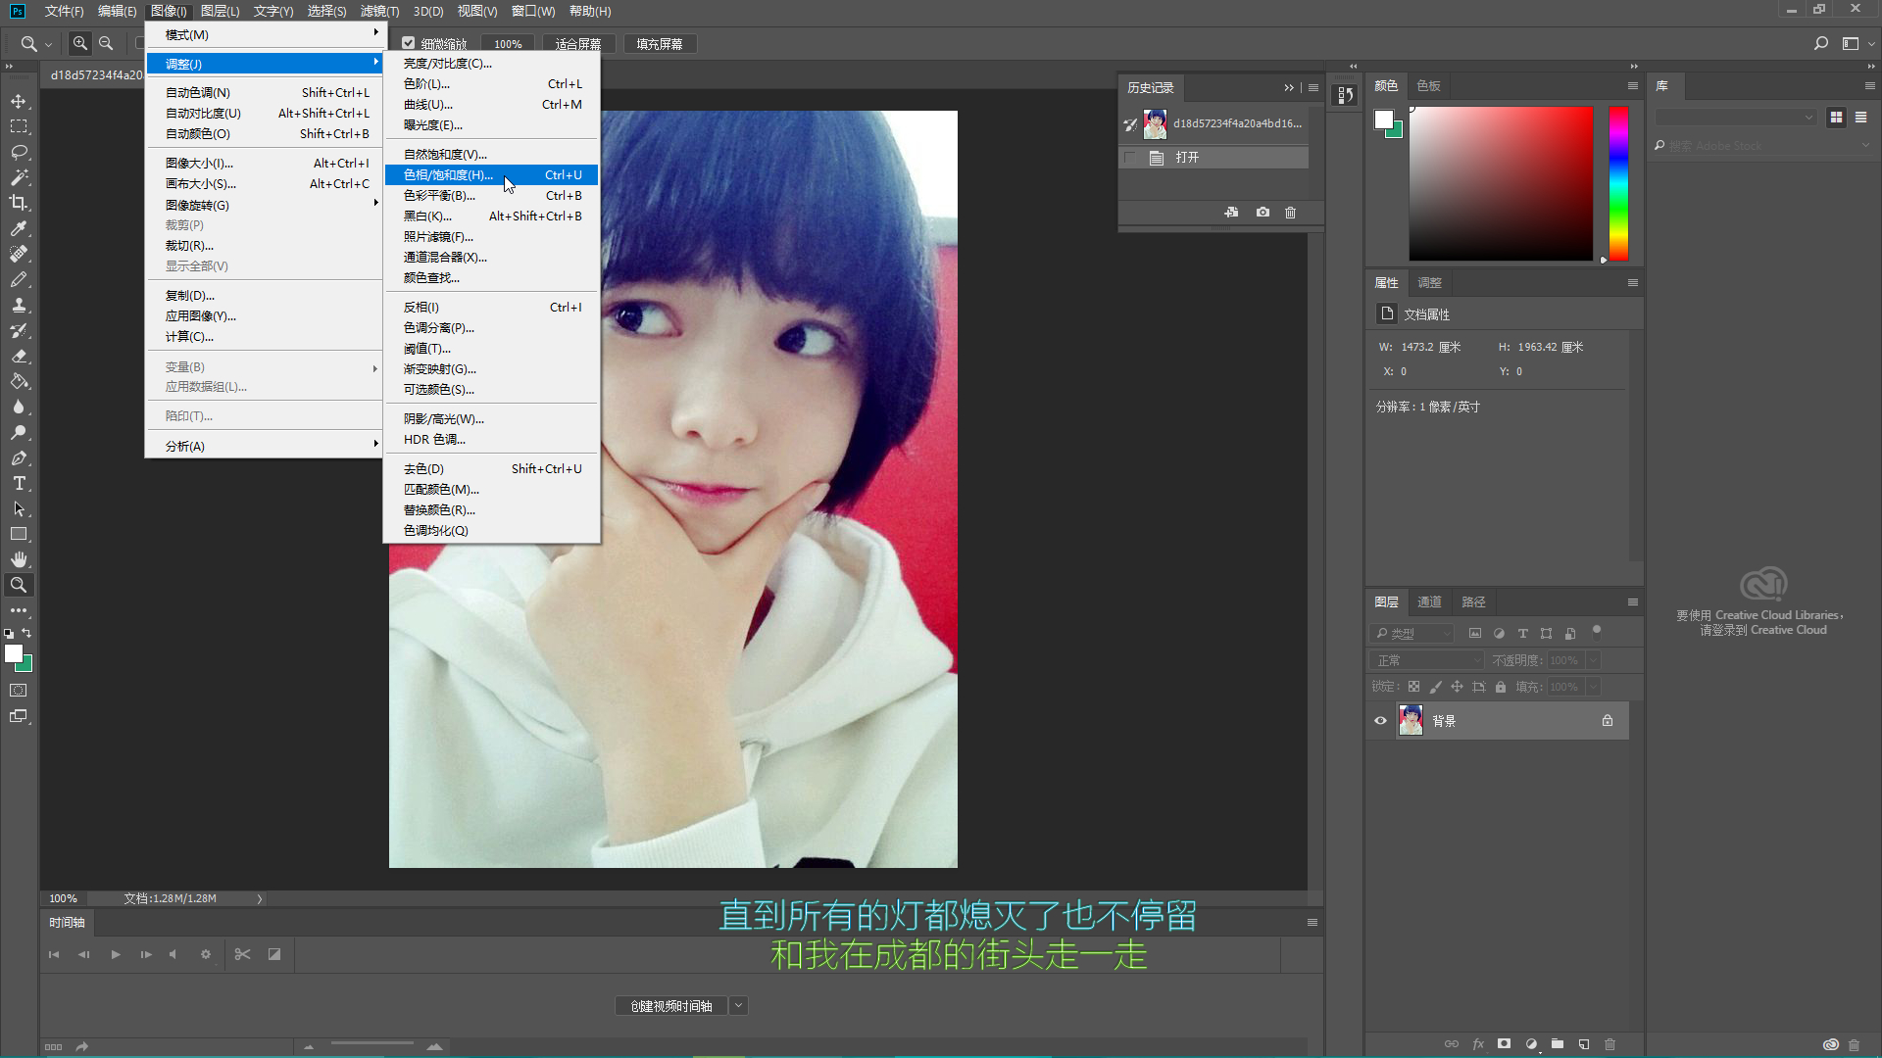1882x1058 pixels.
Task: Select the Eyedropper tool
Action: pyautogui.click(x=19, y=228)
